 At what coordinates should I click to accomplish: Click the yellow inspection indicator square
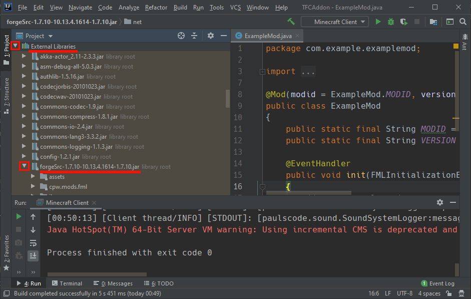click(455, 46)
